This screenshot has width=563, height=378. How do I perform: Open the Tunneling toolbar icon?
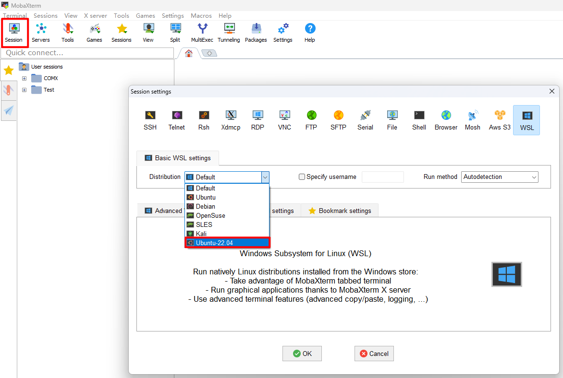click(229, 33)
